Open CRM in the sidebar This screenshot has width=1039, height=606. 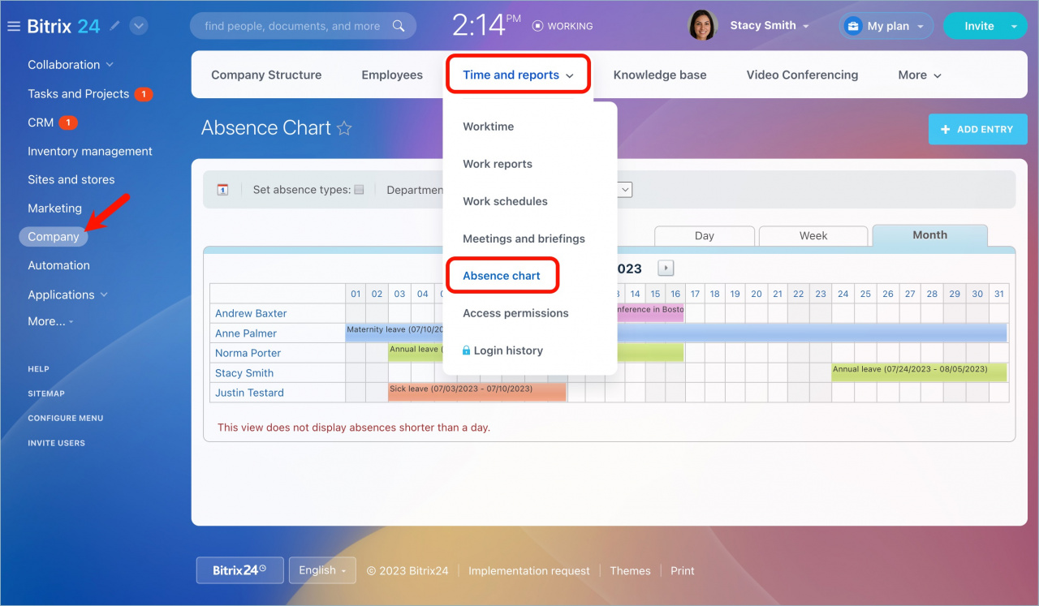coord(41,122)
